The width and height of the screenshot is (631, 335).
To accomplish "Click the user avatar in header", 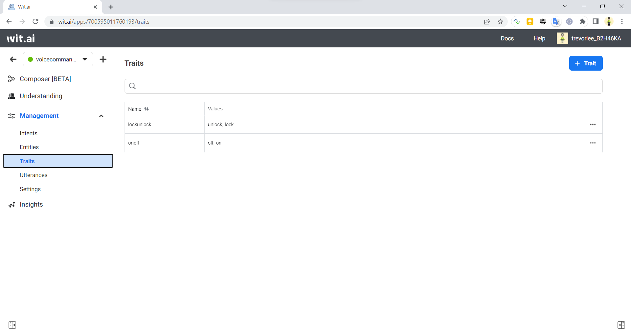I will [x=562, y=38].
